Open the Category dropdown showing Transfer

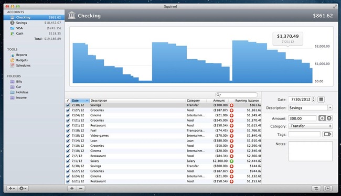point(311,126)
